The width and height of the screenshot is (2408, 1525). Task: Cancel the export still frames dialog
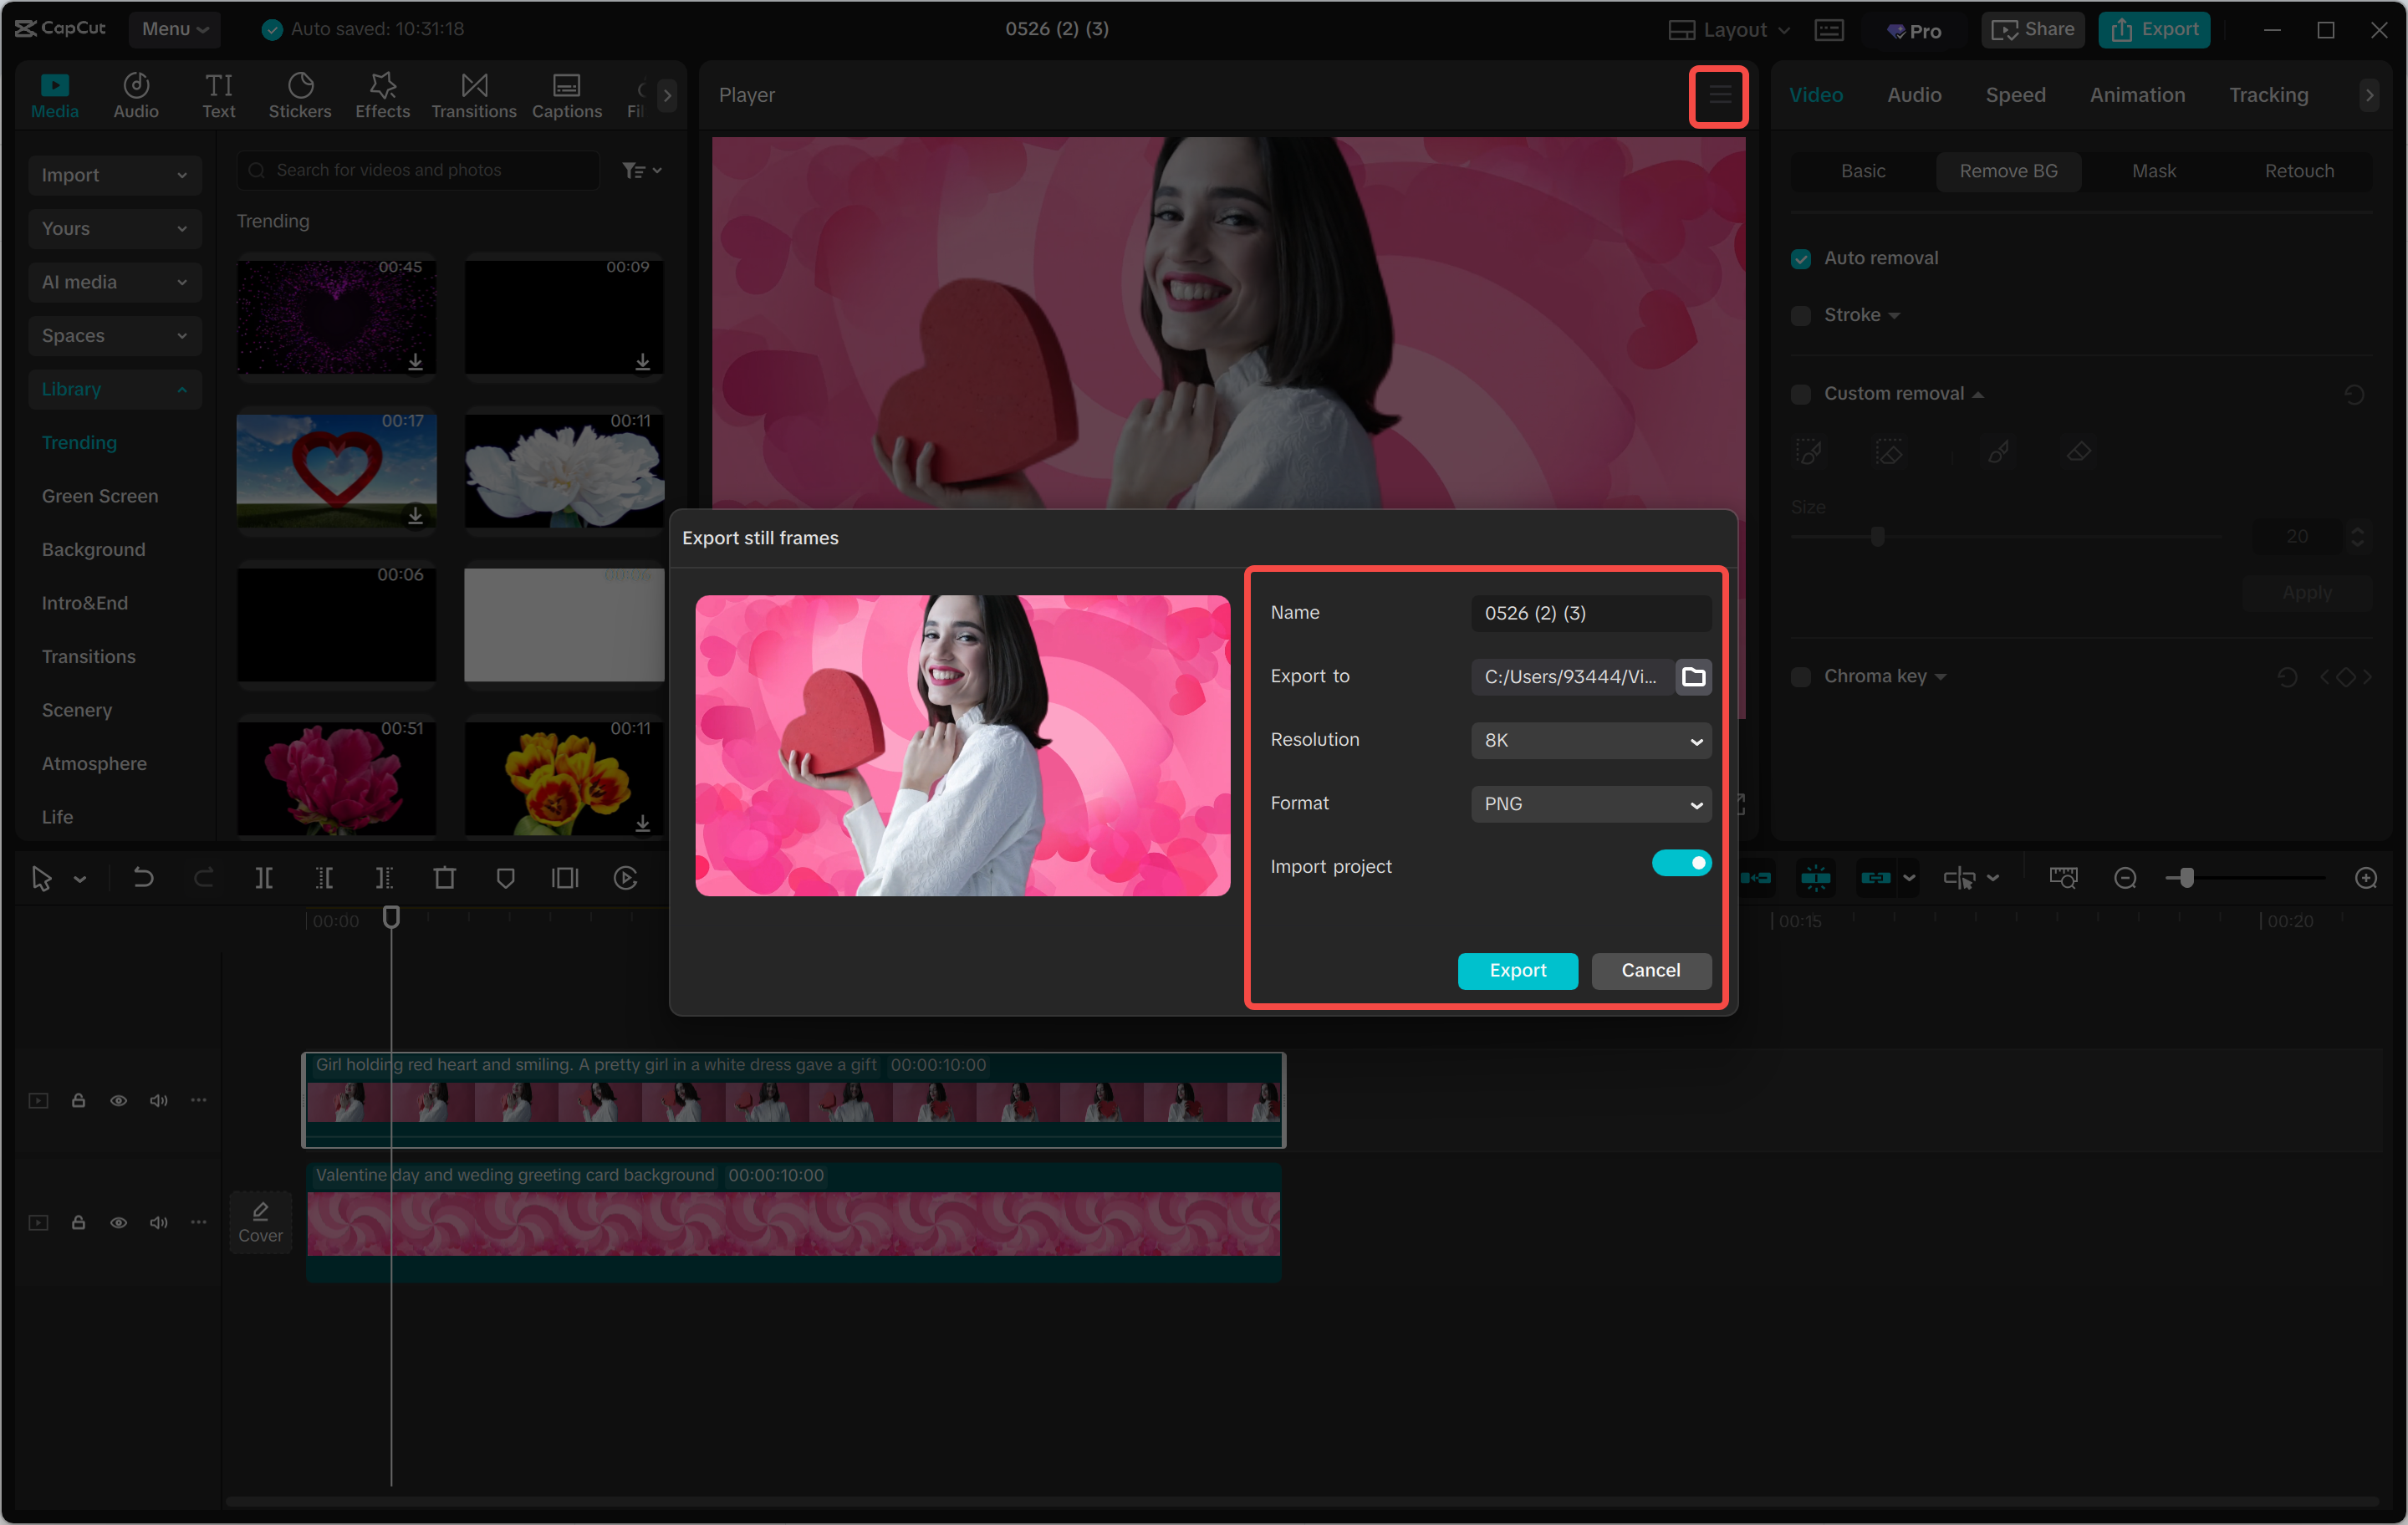point(1650,970)
